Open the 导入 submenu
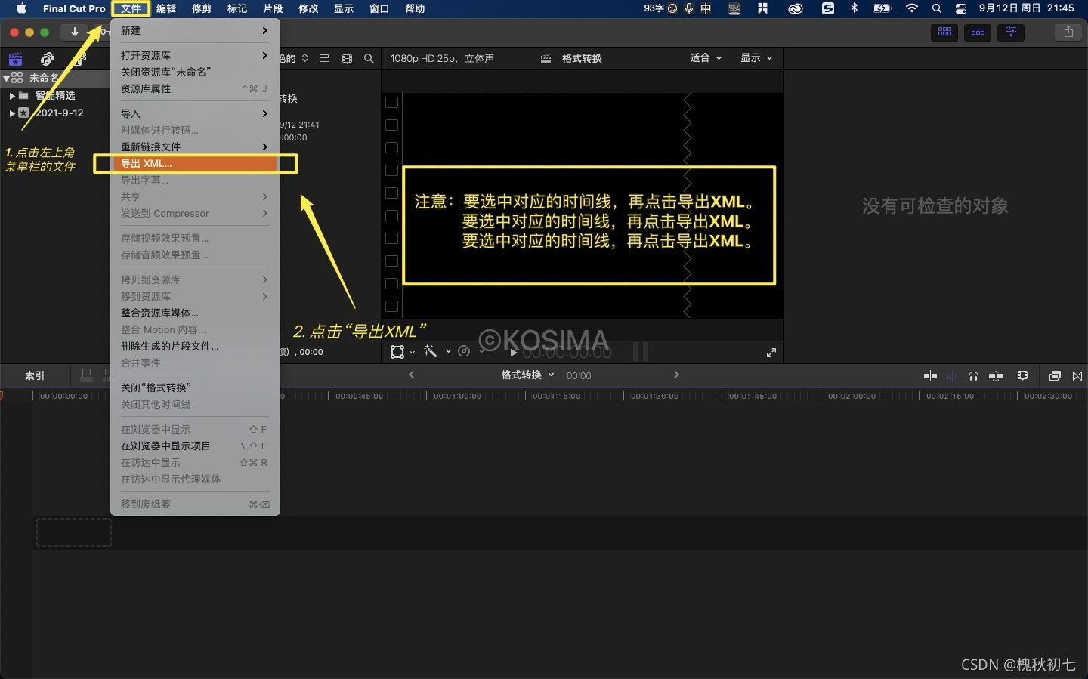 click(x=195, y=113)
